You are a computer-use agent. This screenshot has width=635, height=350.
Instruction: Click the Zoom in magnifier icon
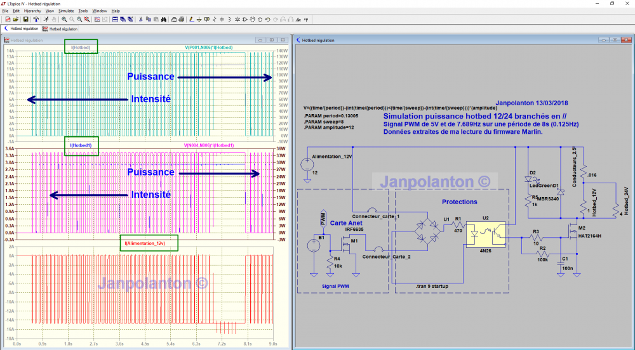tap(64, 20)
